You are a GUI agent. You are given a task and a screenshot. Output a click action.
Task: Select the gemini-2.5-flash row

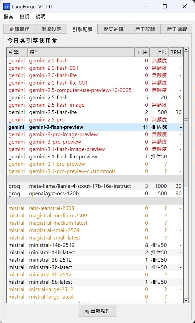tap(95, 97)
